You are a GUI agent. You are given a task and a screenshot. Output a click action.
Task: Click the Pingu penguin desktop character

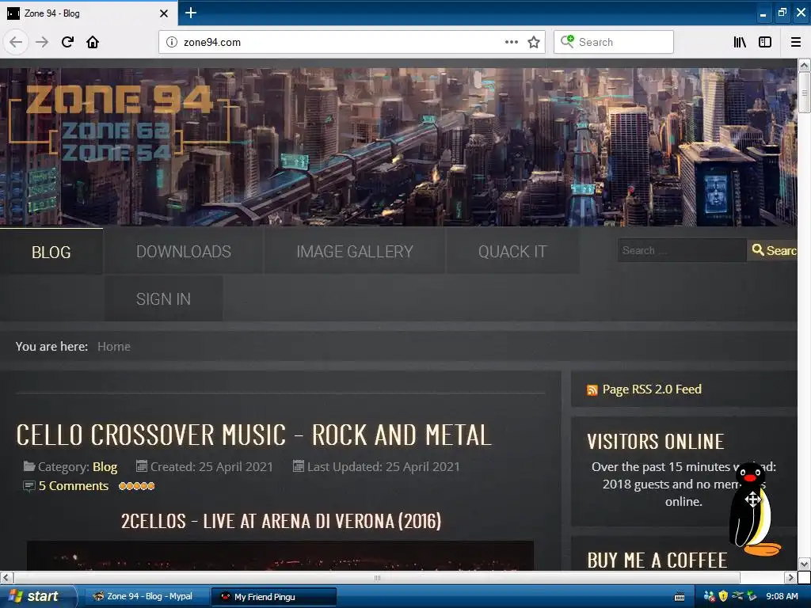754,509
